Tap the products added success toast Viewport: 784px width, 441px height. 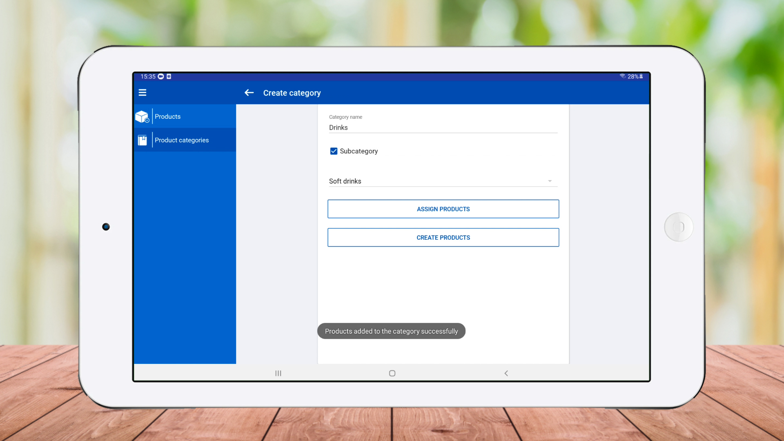pos(391,331)
